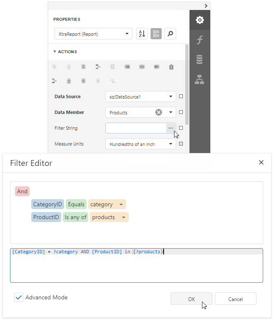274x321 pixels.
Task: Click the Data Member label
Action: pos(69,112)
